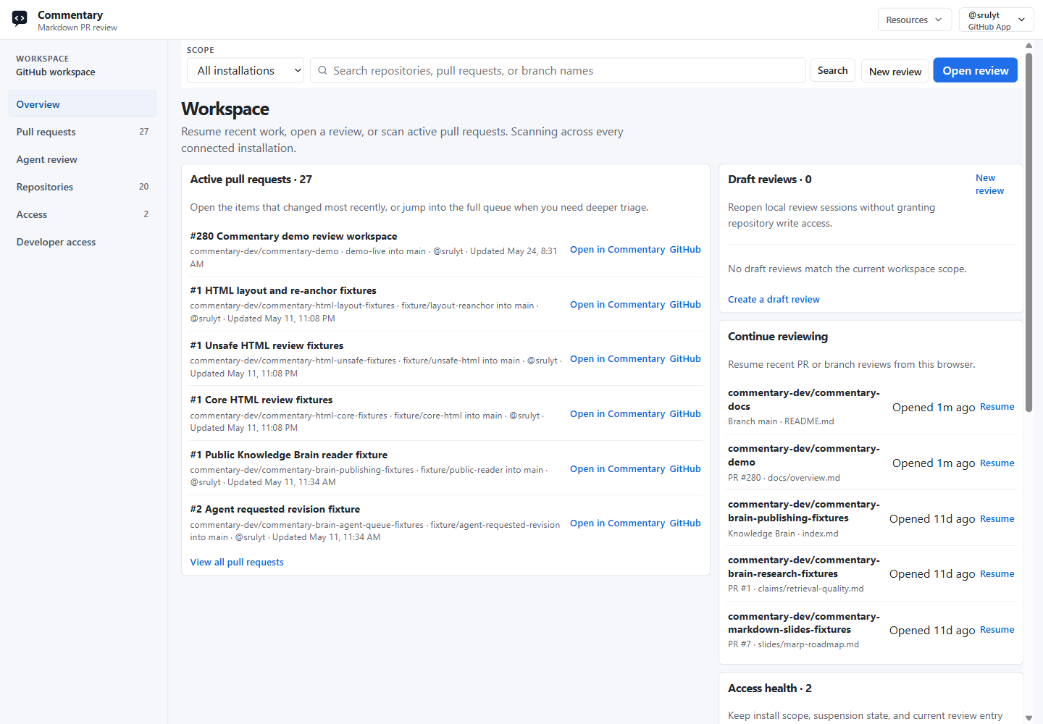Viewport: 1043px width, 724px height.
Task: Open Unsafe HTML review fixtures on GitHub
Action: (685, 359)
